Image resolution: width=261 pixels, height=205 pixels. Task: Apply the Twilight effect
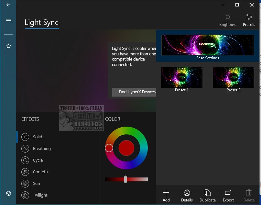point(40,195)
